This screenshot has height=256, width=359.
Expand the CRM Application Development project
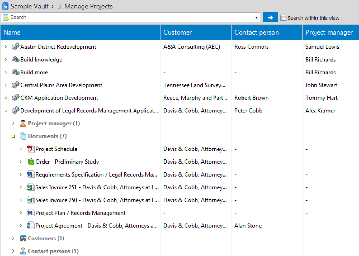[x=6, y=98]
